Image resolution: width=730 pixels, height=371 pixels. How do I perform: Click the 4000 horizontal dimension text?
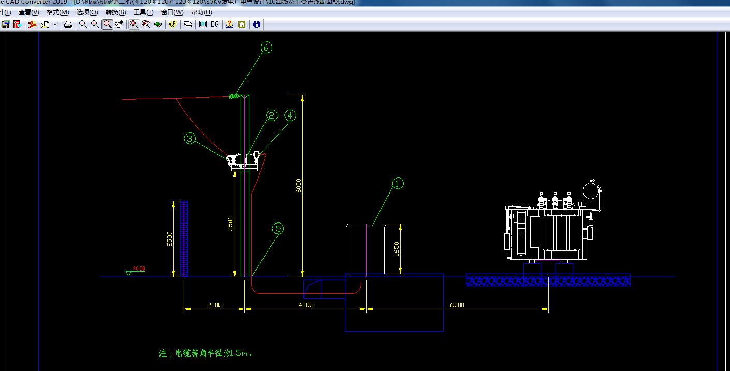click(305, 305)
